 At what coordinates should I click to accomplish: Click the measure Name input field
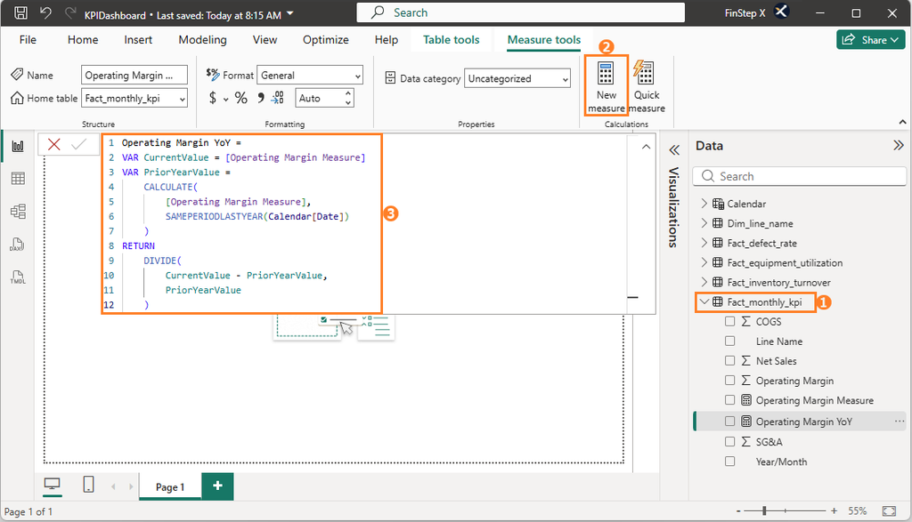click(x=134, y=75)
